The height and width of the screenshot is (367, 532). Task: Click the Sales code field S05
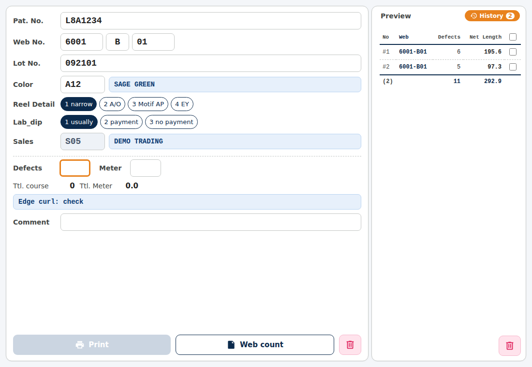click(x=83, y=141)
